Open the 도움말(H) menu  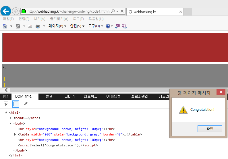coord(96,19)
